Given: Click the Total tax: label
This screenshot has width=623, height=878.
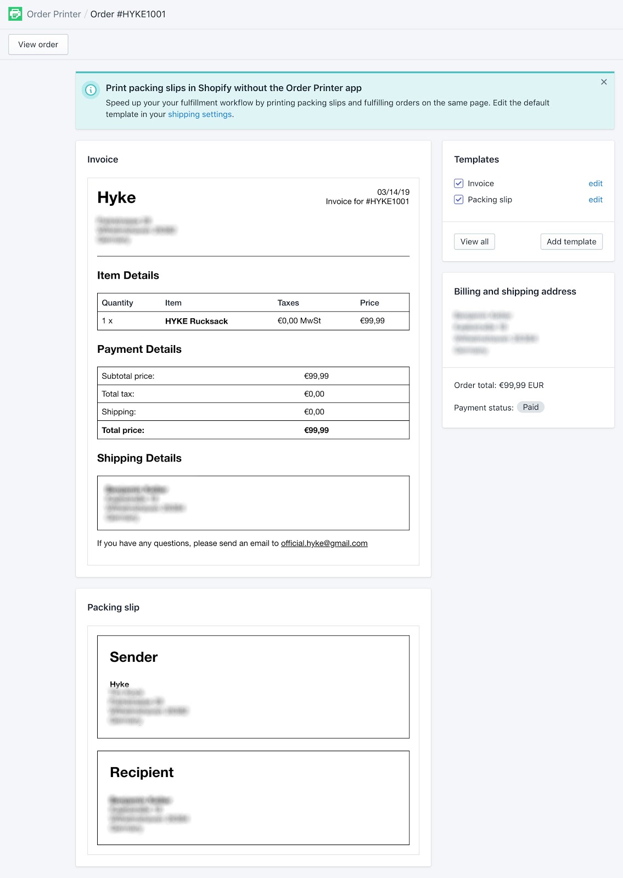Looking at the screenshot, I should point(118,394).
